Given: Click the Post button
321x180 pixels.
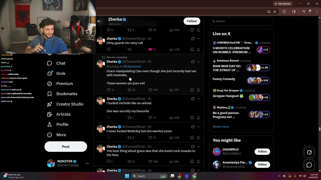Looking at the screenshot, I should click(66, 146).
